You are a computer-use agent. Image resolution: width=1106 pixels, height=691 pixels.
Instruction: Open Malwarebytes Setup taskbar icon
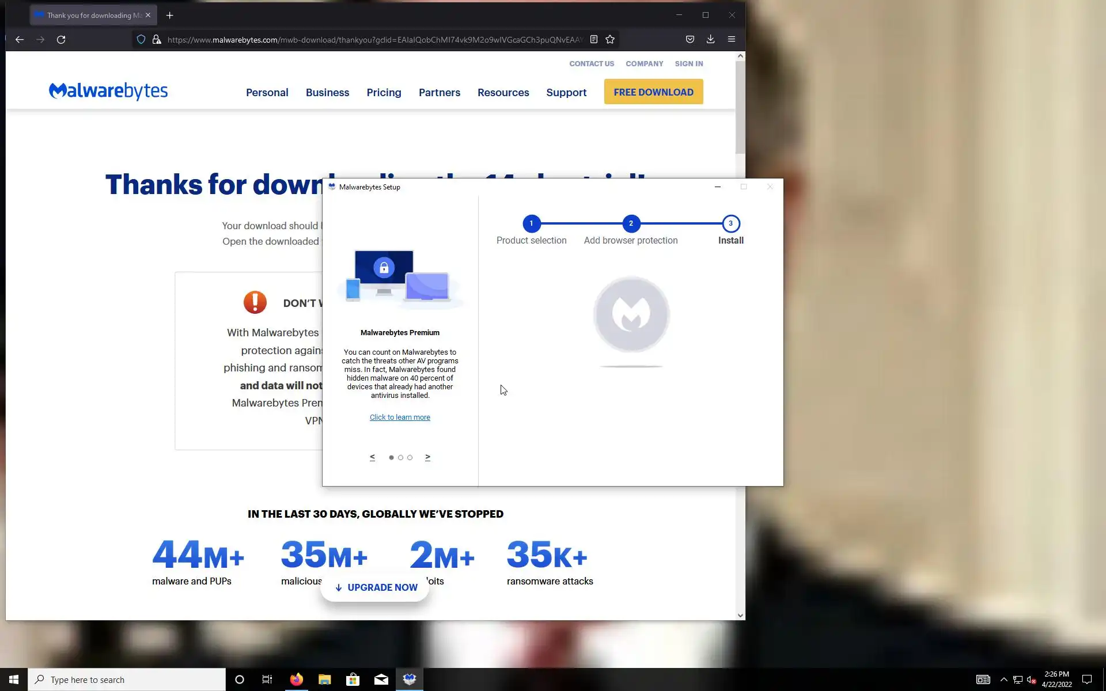click(410, 679)
